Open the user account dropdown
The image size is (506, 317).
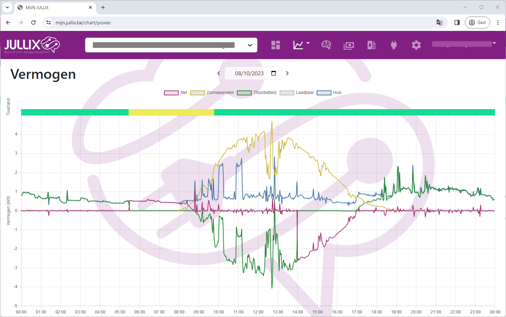point(464,44)
